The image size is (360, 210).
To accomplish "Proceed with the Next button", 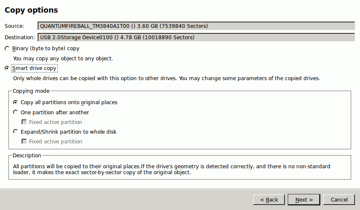I will tap(304, 200).
